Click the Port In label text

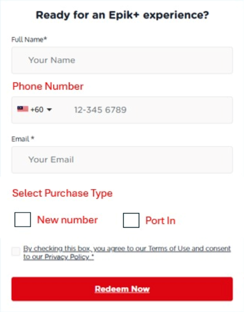160,221
